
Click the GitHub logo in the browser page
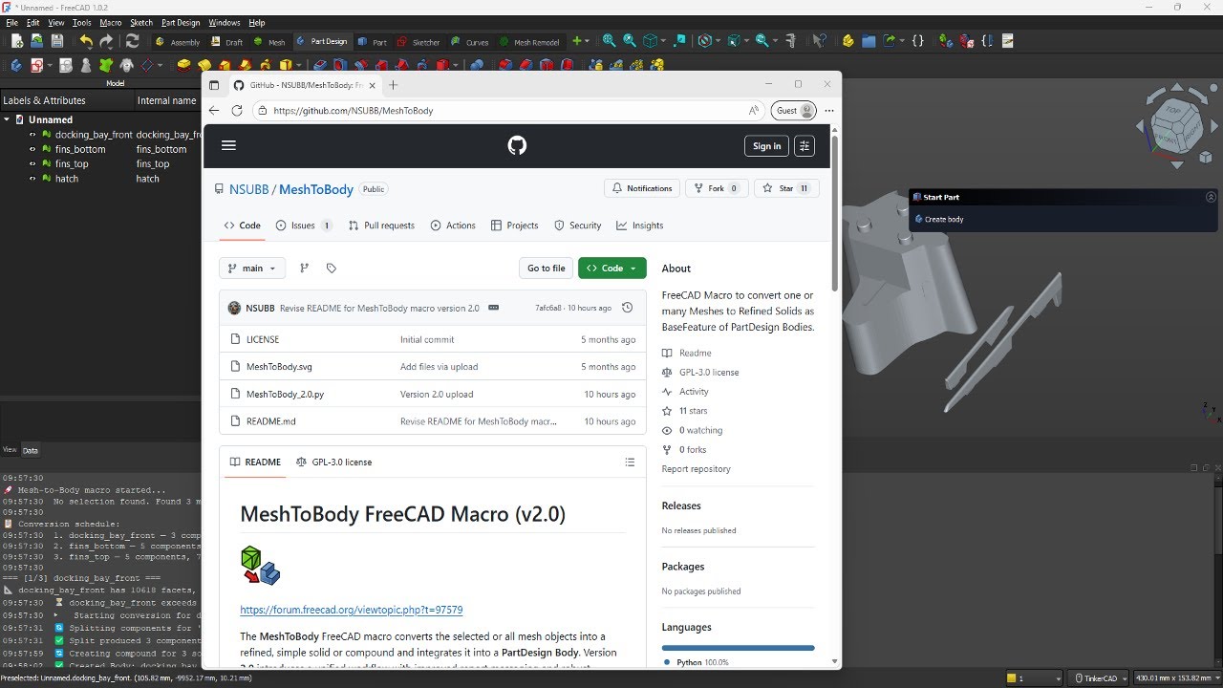[517, 145]
